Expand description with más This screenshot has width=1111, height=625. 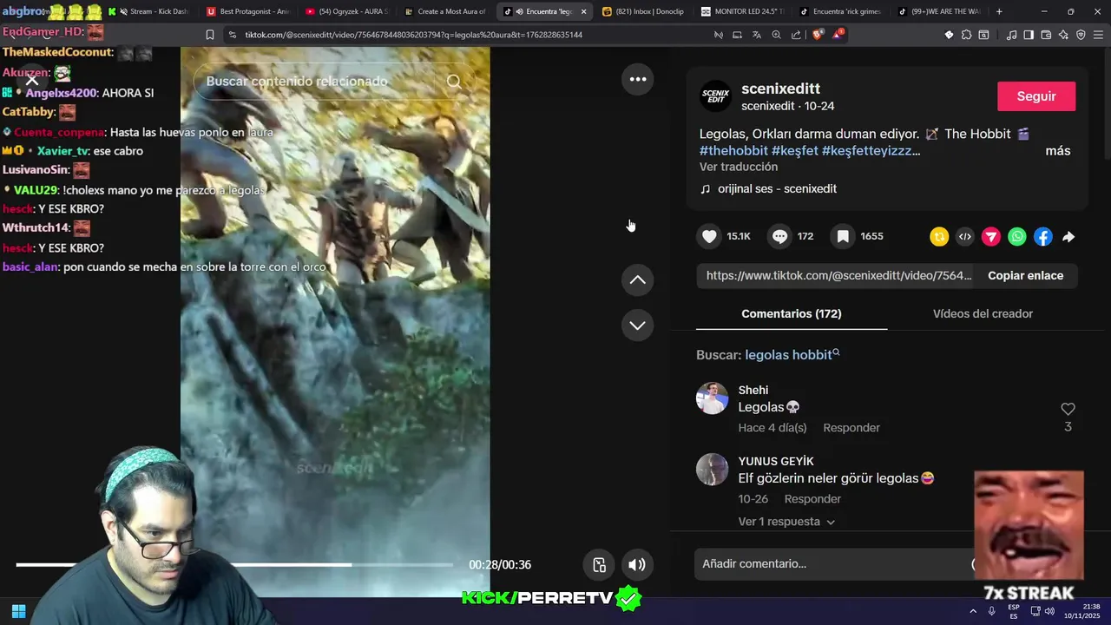click(x=1058, y=151)
